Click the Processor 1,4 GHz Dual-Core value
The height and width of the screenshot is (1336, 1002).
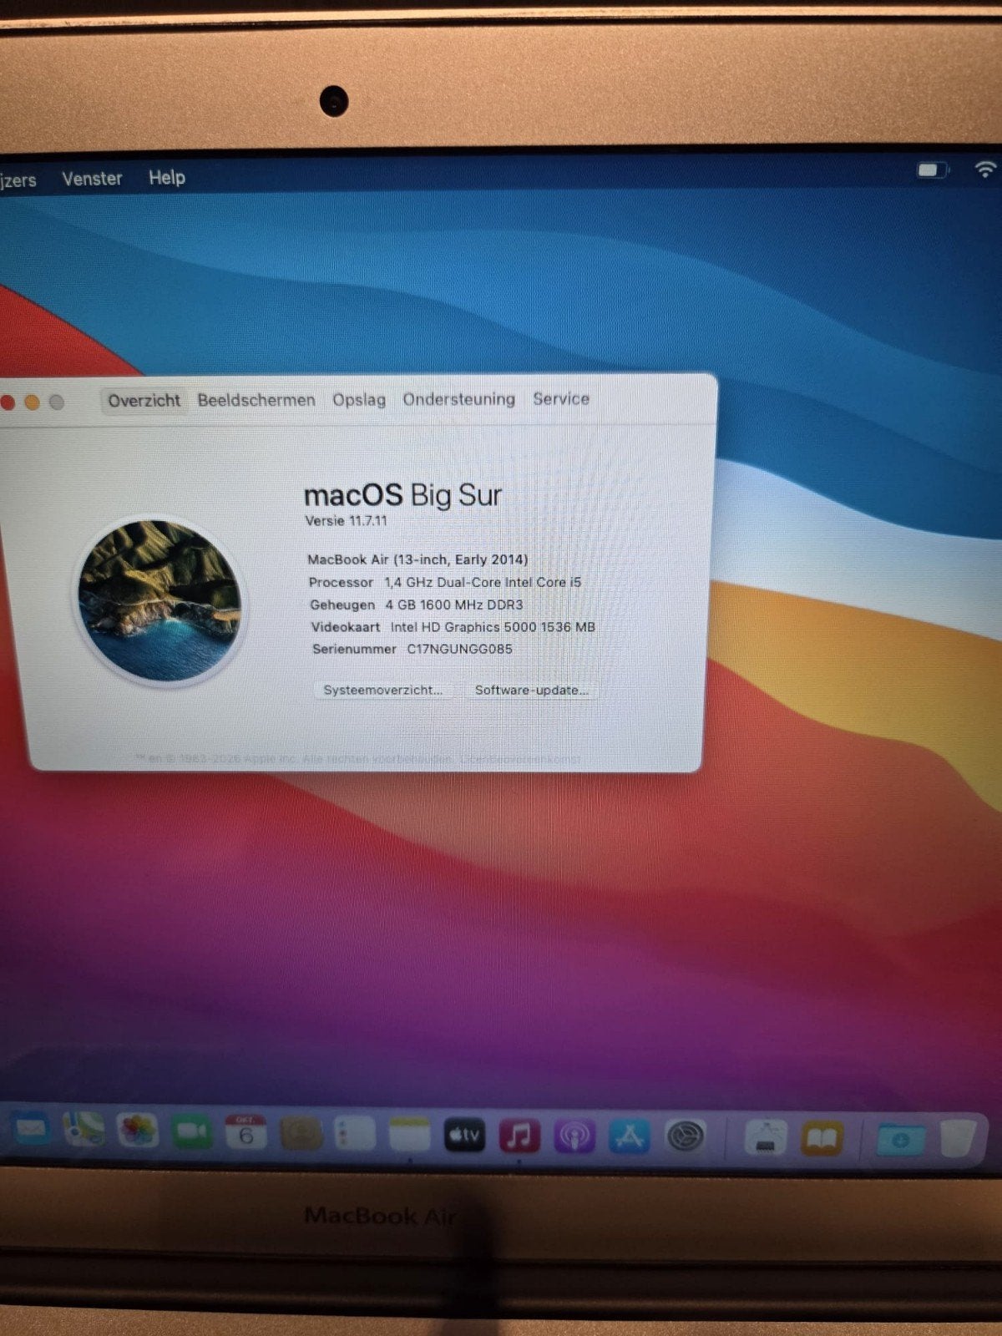[x=483, y=582]
